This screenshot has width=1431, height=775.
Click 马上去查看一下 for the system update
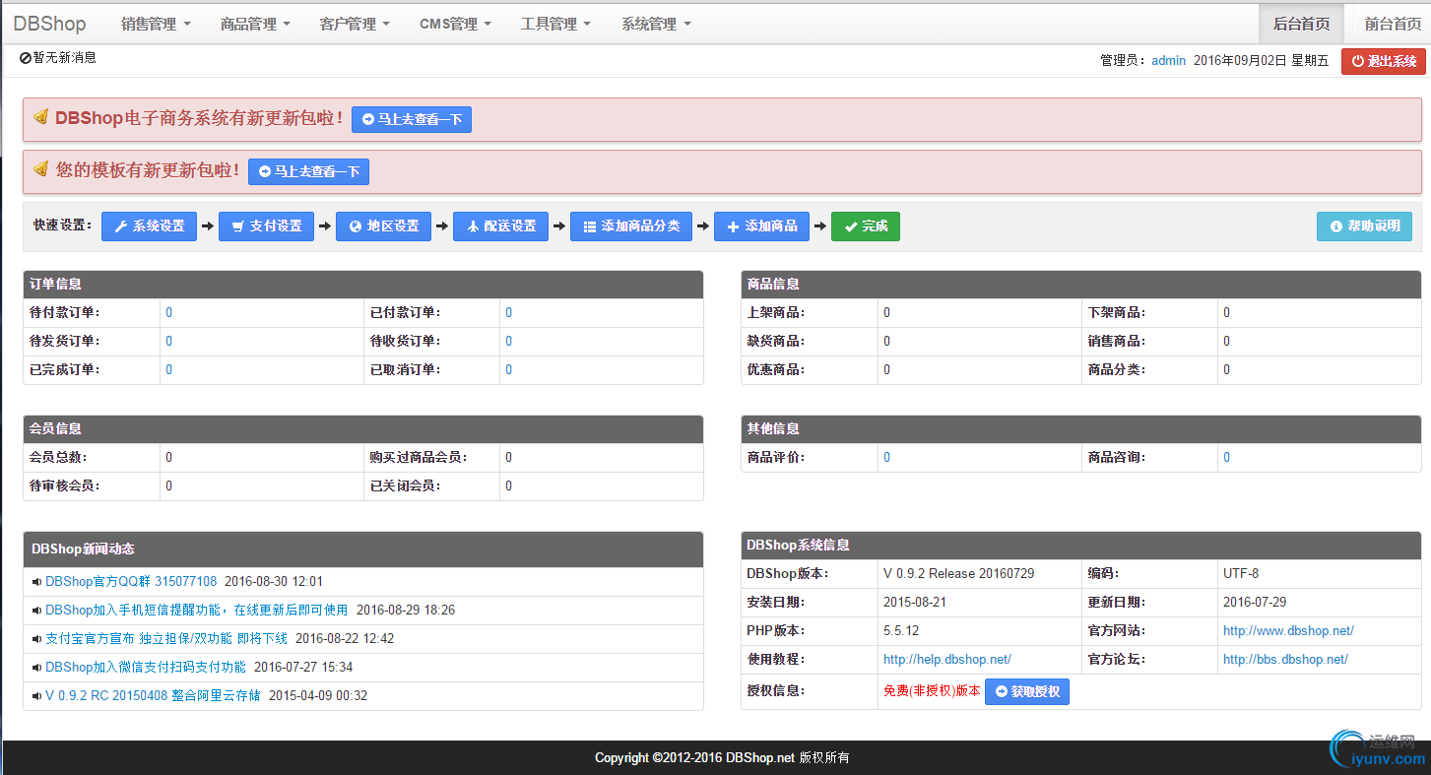pos(412,120)
